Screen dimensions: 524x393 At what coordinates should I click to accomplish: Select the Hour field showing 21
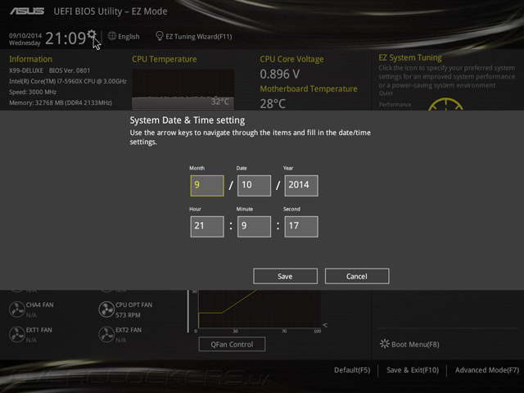coord(207,227)
